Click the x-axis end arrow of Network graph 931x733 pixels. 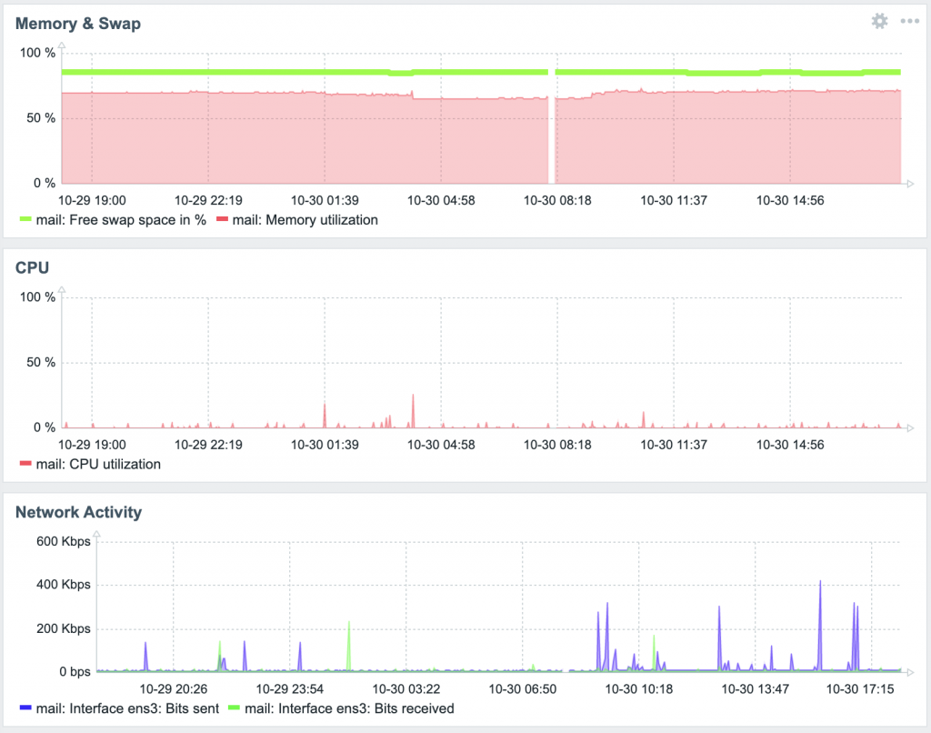pos(908,672)
